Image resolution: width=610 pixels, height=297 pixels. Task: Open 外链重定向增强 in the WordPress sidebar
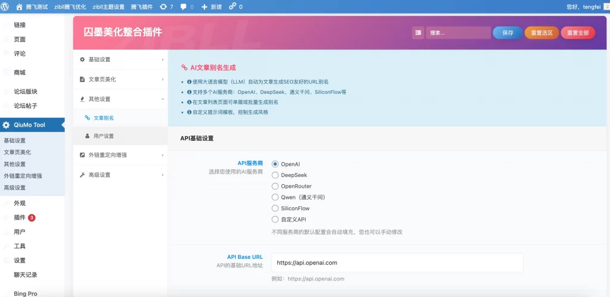(23, 176)
